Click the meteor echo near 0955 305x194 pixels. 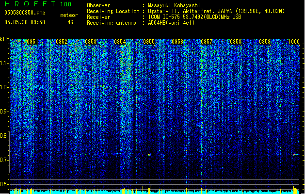pyautogui.click(x=149, y=155)
